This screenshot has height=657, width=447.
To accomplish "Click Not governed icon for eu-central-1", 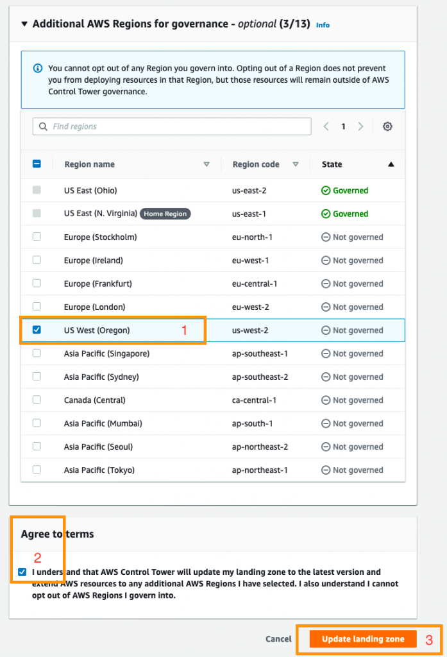I will coord(326,284).
